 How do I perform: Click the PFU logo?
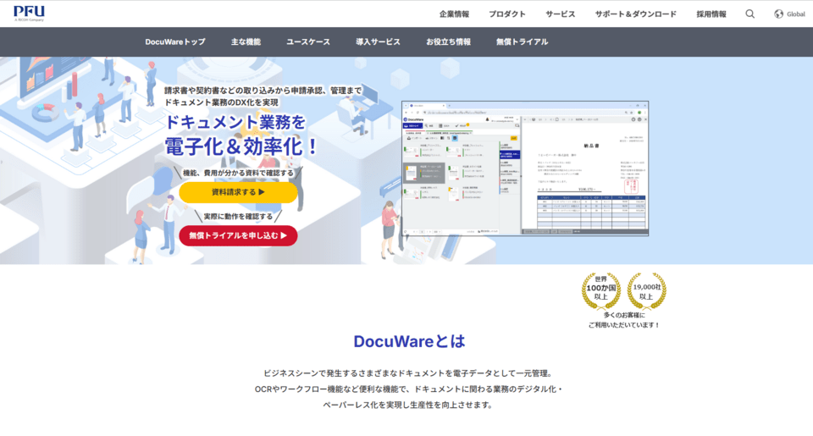[29, 14]
